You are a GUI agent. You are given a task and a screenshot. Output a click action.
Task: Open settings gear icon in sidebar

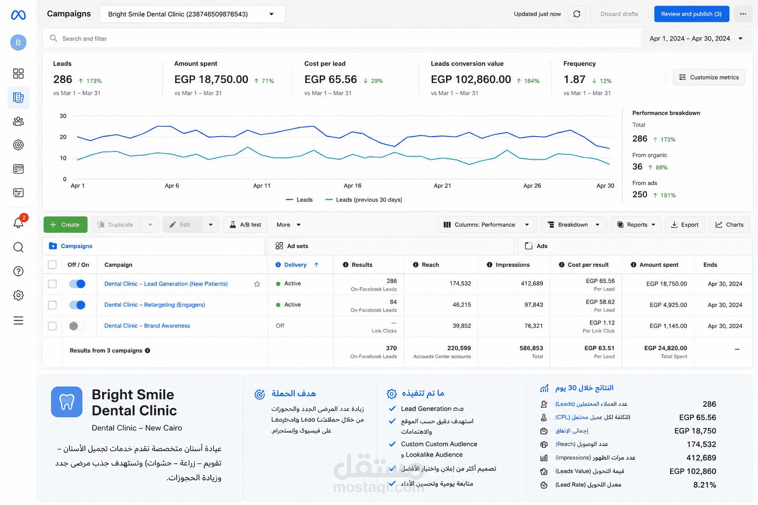[x=18, y=295]
